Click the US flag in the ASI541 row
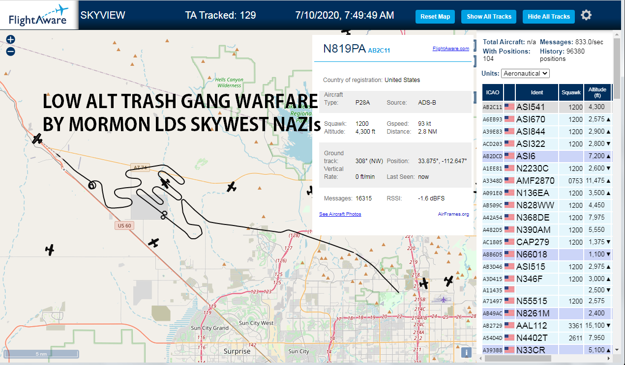 pyautogui.click(x=509, y=107)
